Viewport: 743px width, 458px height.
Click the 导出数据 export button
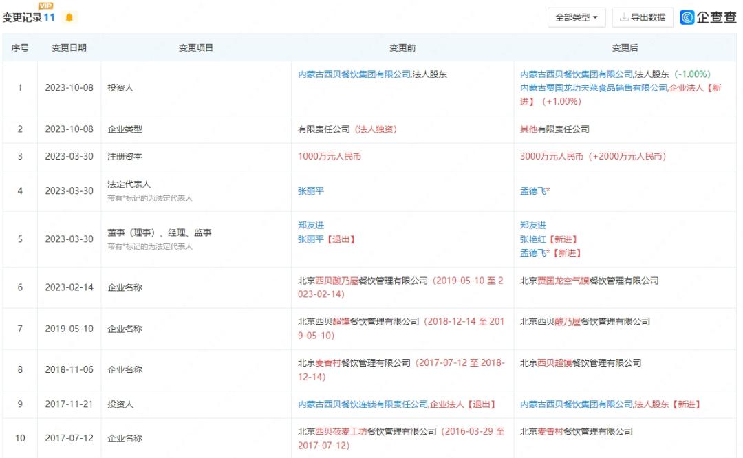[x=642, y=17]
